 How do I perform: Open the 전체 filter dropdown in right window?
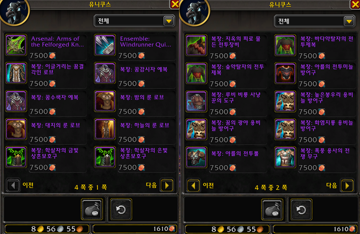349,21
